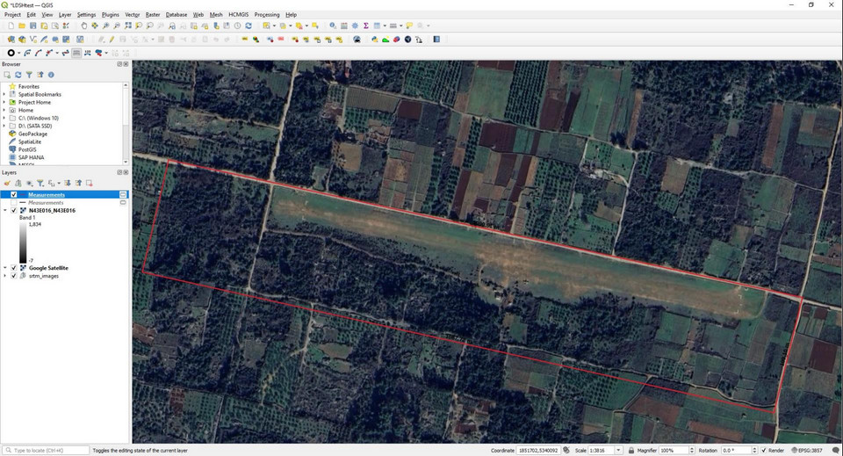843x456 pixels.
Task: Select GeoPackage in the Browser tree
Action: tap(32, 134)
